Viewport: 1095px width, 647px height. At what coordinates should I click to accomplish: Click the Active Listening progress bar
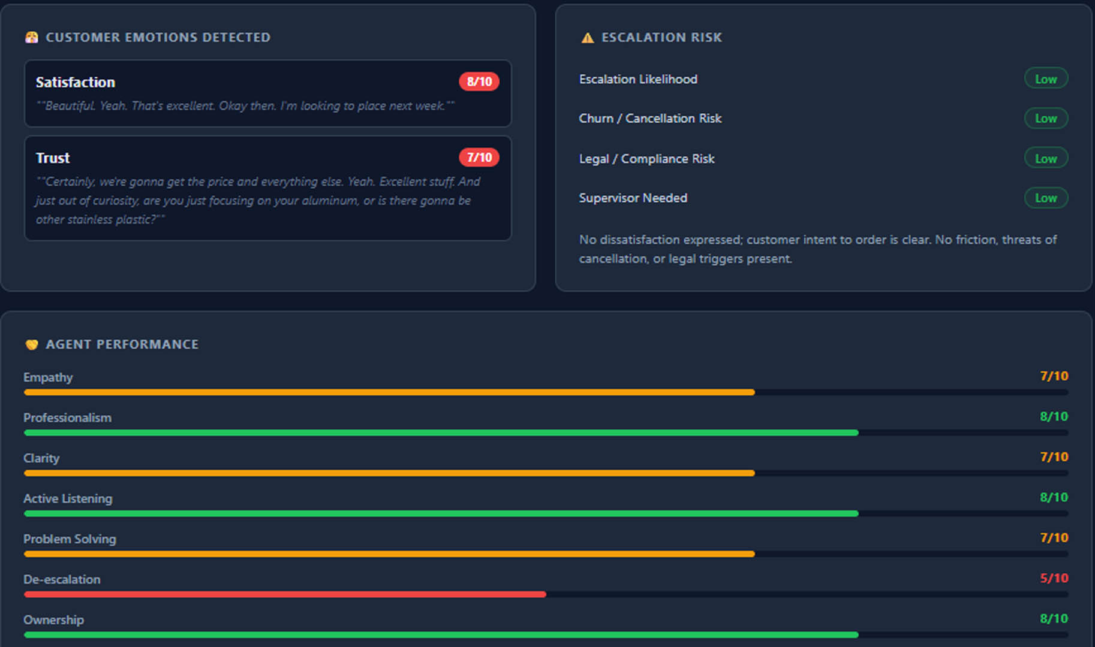(546, 513)
